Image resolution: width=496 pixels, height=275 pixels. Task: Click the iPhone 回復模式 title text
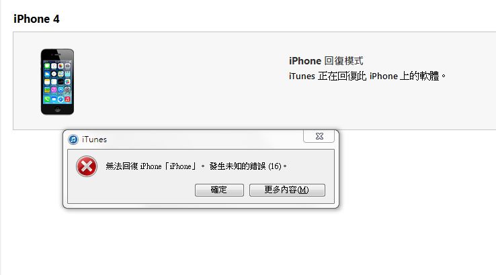coord(326,61)
